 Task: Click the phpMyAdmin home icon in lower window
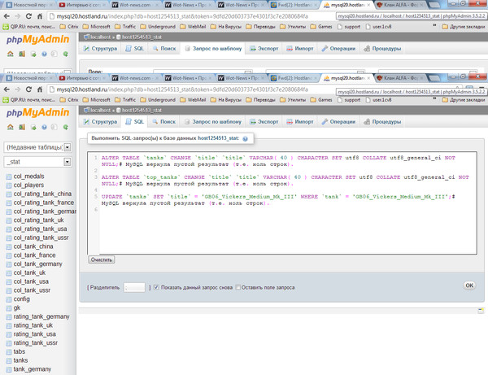tap(11, 127)
